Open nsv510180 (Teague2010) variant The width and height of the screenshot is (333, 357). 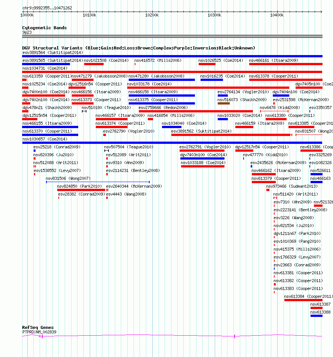(106, 108)
